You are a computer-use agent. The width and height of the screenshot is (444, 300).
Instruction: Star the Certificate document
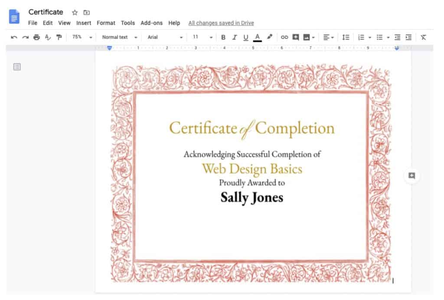click(75, 13)
